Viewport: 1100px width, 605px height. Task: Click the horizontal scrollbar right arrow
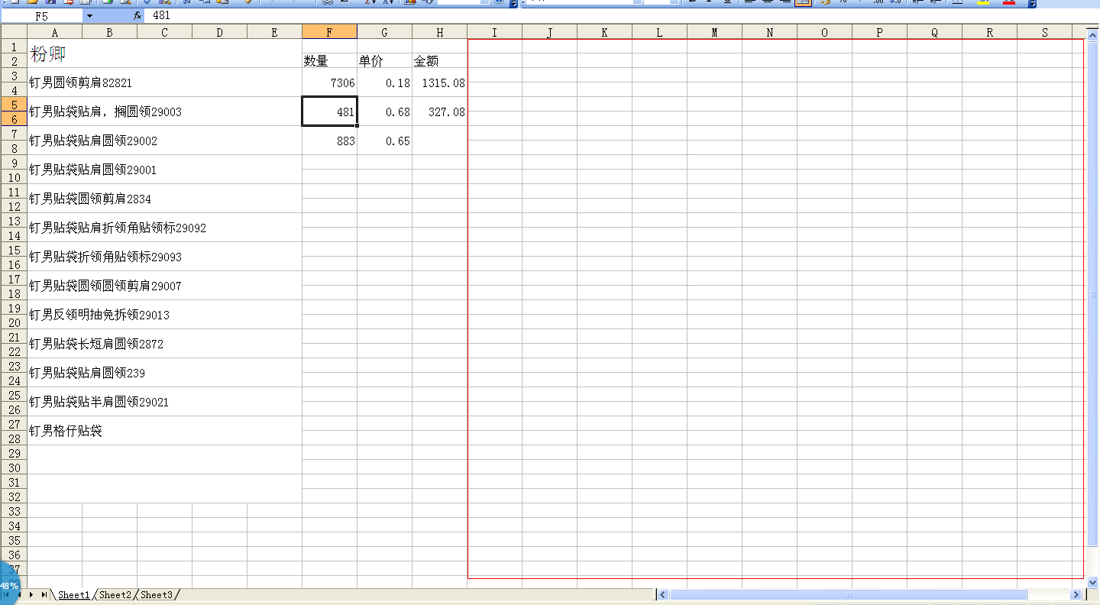coord(1076,594)
